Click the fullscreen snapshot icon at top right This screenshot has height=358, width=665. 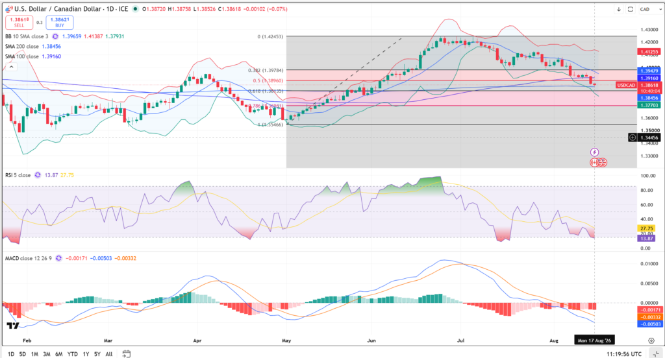(631, 9)
